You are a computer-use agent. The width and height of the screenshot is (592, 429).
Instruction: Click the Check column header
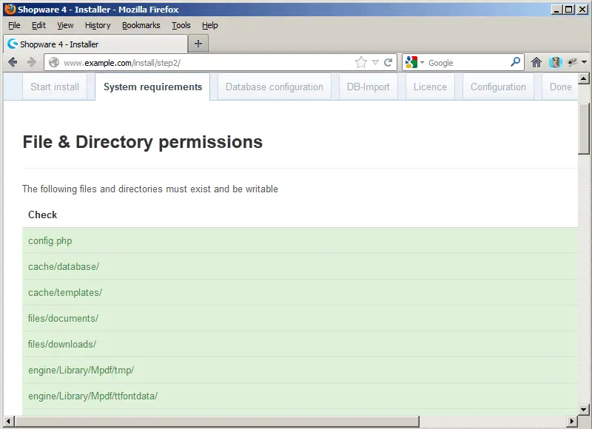point(42,214)
